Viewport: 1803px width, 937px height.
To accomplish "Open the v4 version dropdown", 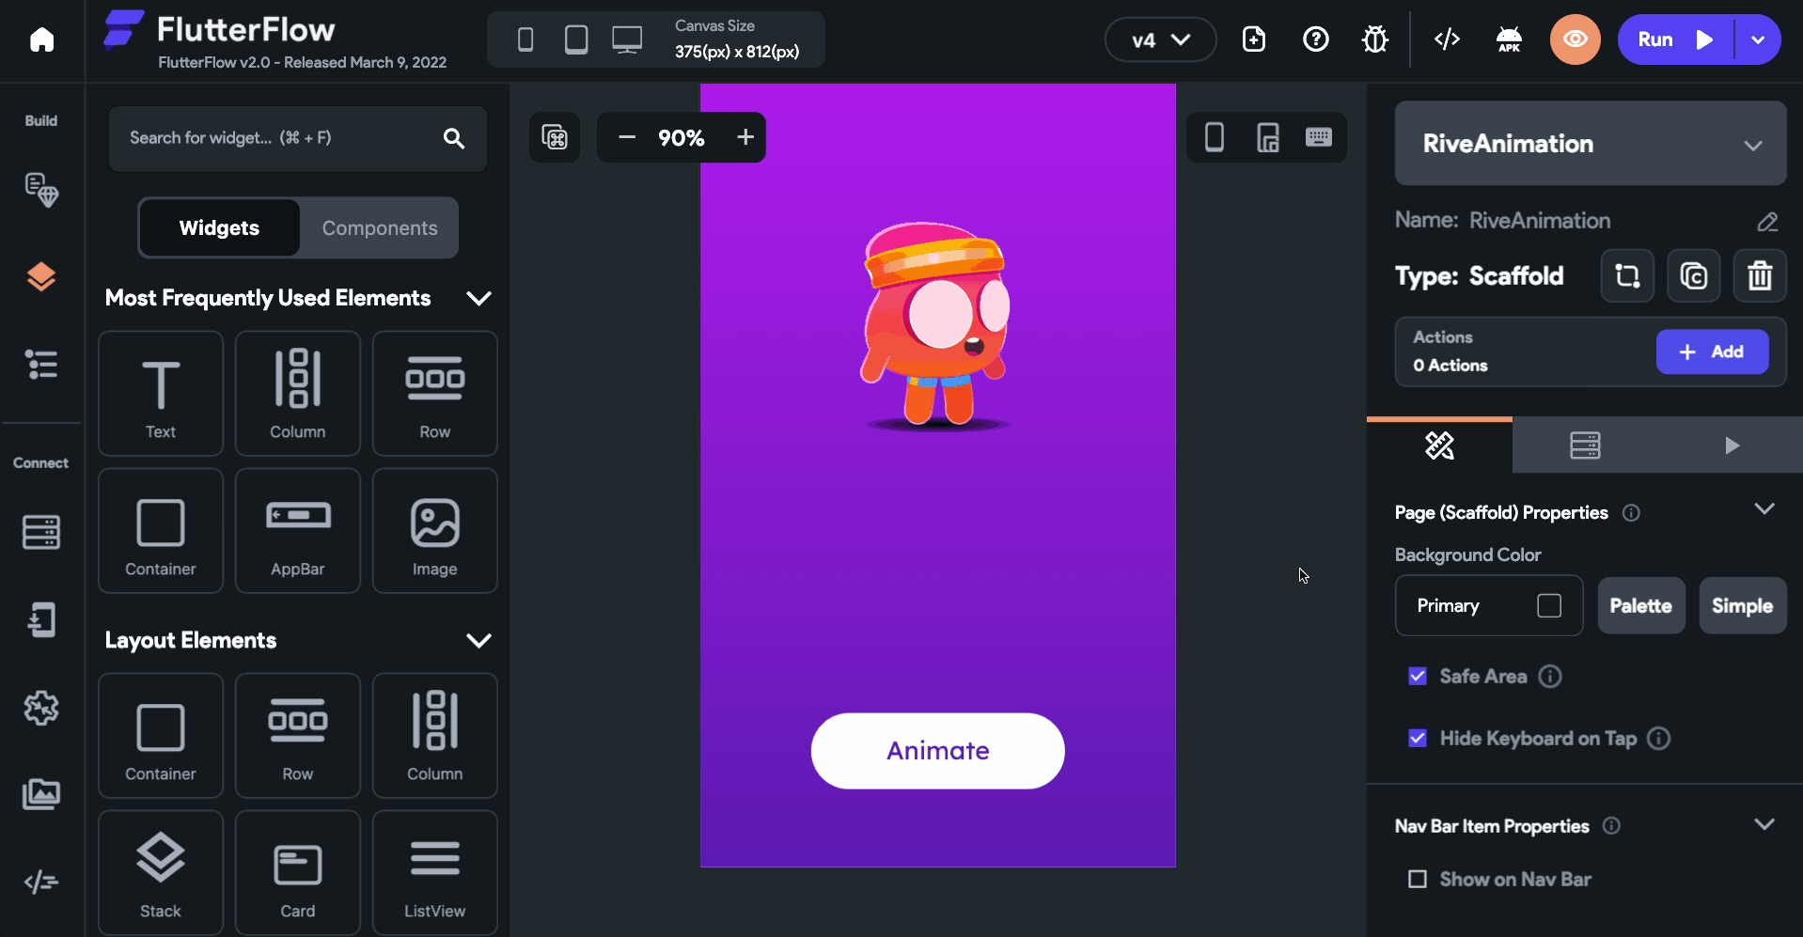I will pos(1159,39).
